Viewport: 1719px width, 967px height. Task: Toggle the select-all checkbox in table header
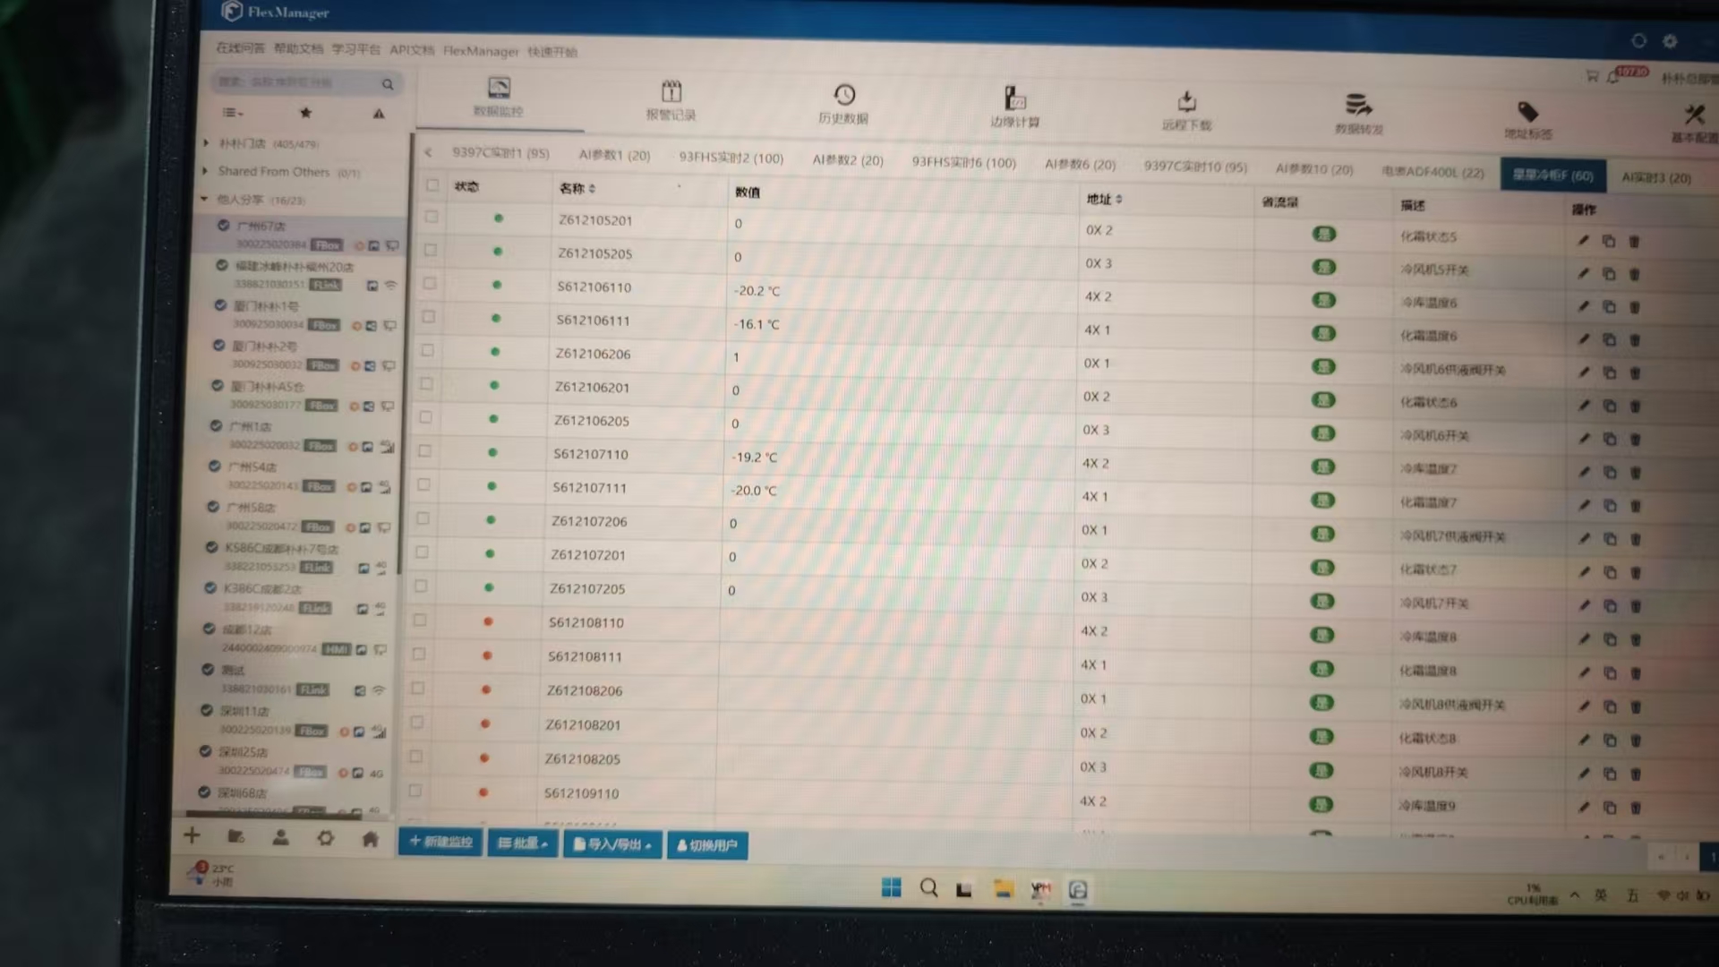(x=432, y=184)
